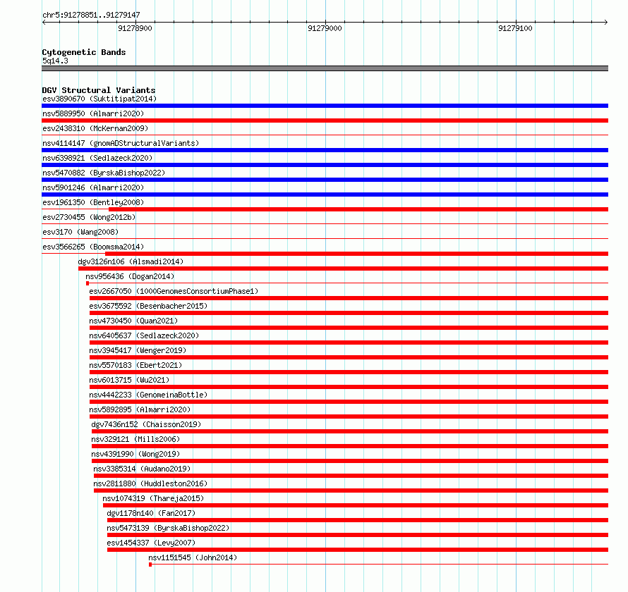Select esv2438310 (McKernan2009) label
The height and width of the screenshot is (592, 628).
pyautogui.click(x=95, y=128)
